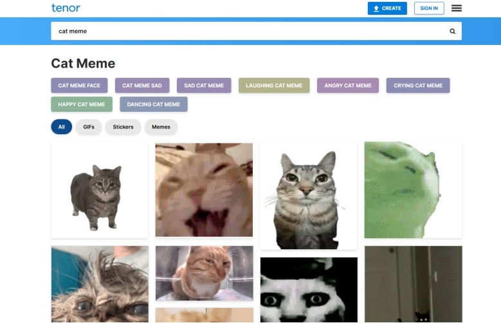501x323 pixels.
Task: Select the Laughing Cat Meme tag
Action: pos(274,85)
